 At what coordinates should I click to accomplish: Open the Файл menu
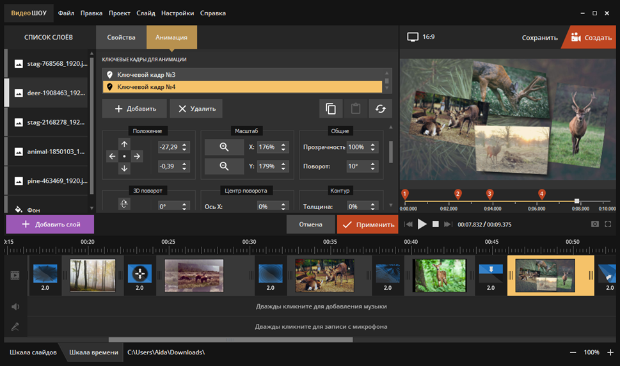coord(66,13)
